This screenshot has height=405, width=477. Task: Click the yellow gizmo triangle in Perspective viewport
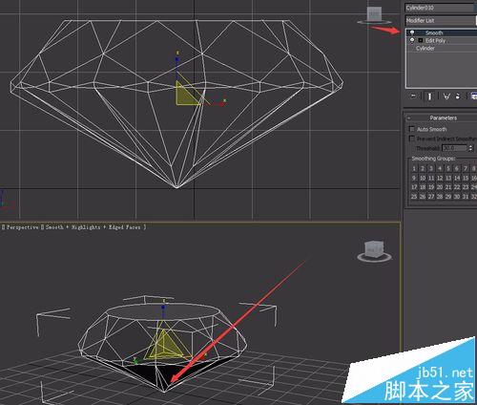[x=163, y=345]
